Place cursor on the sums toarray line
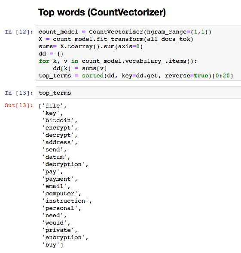Viewport: 241px width, 253px height. [x=91, y=46]
